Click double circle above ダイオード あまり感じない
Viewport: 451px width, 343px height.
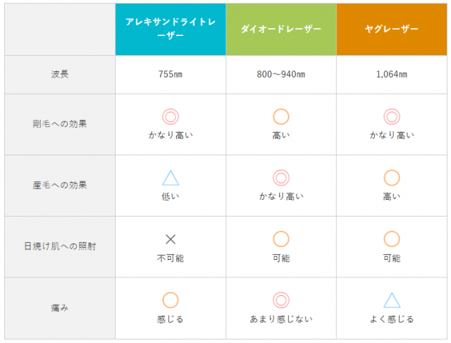281,300
